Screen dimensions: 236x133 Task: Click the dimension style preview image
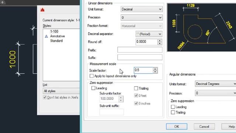tap(202, 27)
